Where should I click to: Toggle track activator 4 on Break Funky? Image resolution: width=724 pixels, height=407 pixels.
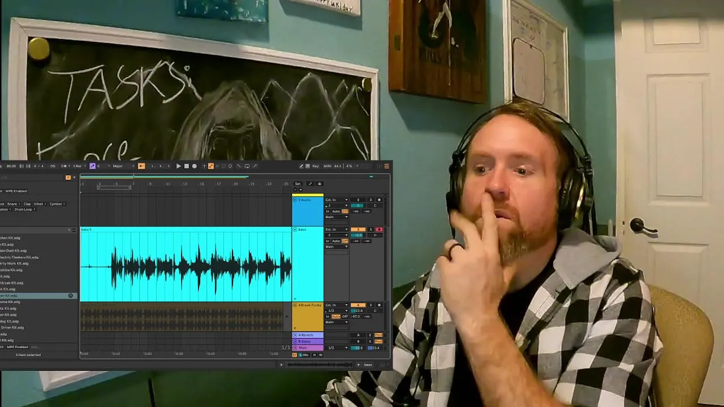tap(358, 305)
